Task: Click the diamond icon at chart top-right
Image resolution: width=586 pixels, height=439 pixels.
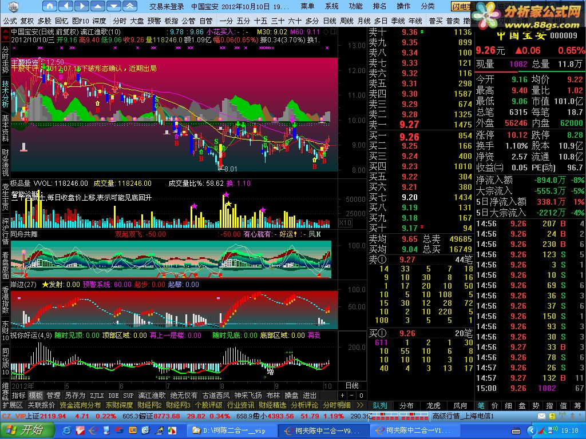Action: coord(326,32)
